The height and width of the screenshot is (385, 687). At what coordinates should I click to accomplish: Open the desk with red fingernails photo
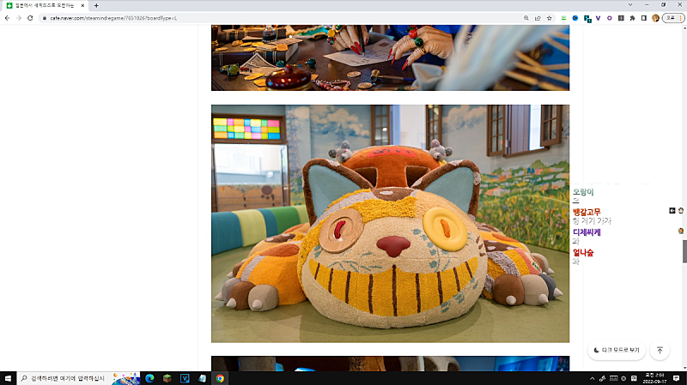click(390, 57)
